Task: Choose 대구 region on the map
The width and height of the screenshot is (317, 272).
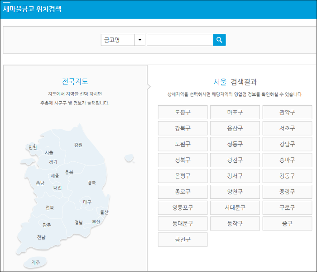Action: pyautogui.click(x=87, y=202)
